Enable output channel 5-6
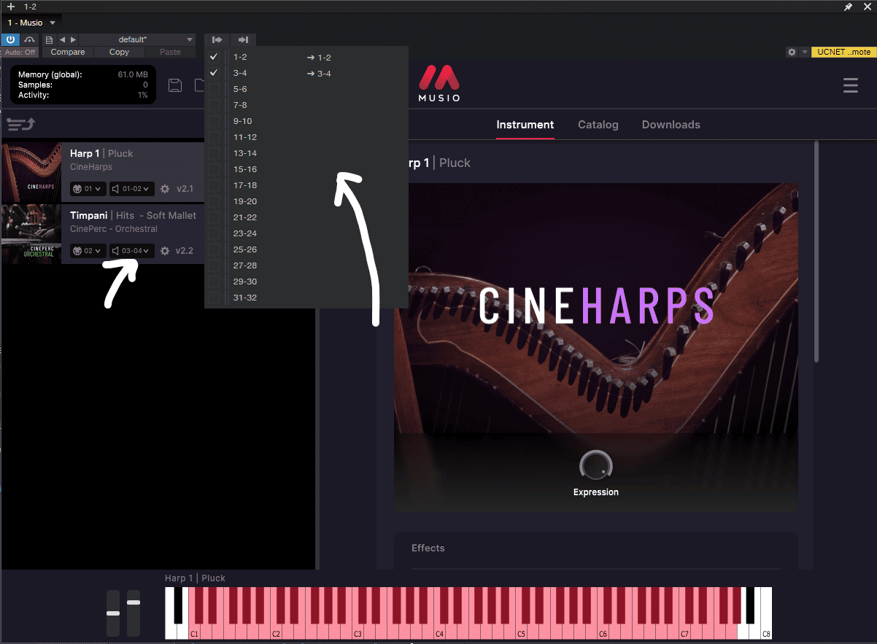The width and height of the screenshot is (877, 644). click(214, 89)
